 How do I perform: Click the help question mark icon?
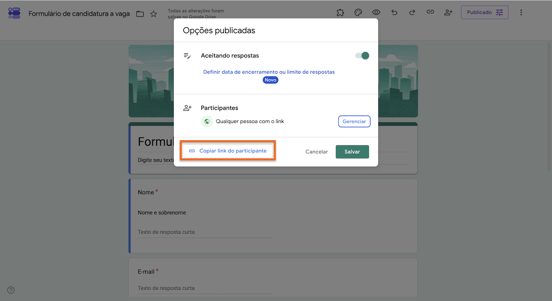pyautogui.click(x=11, y=290)
